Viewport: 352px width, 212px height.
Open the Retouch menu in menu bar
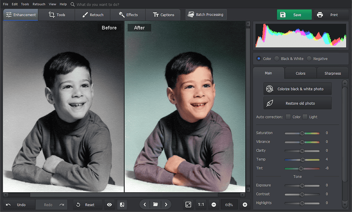pos(39,4)
